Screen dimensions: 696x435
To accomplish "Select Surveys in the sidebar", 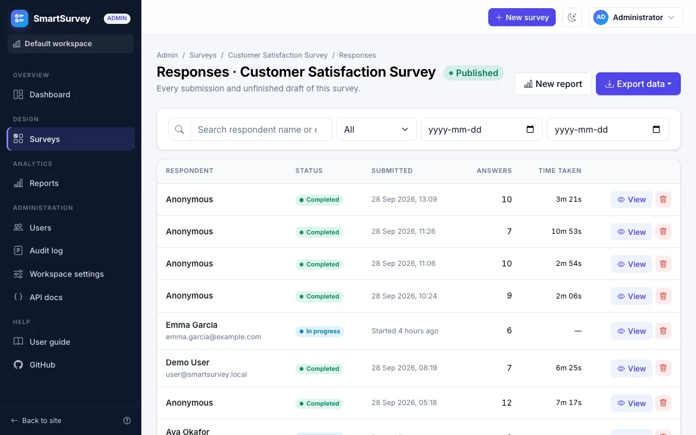I will (71, 139).
